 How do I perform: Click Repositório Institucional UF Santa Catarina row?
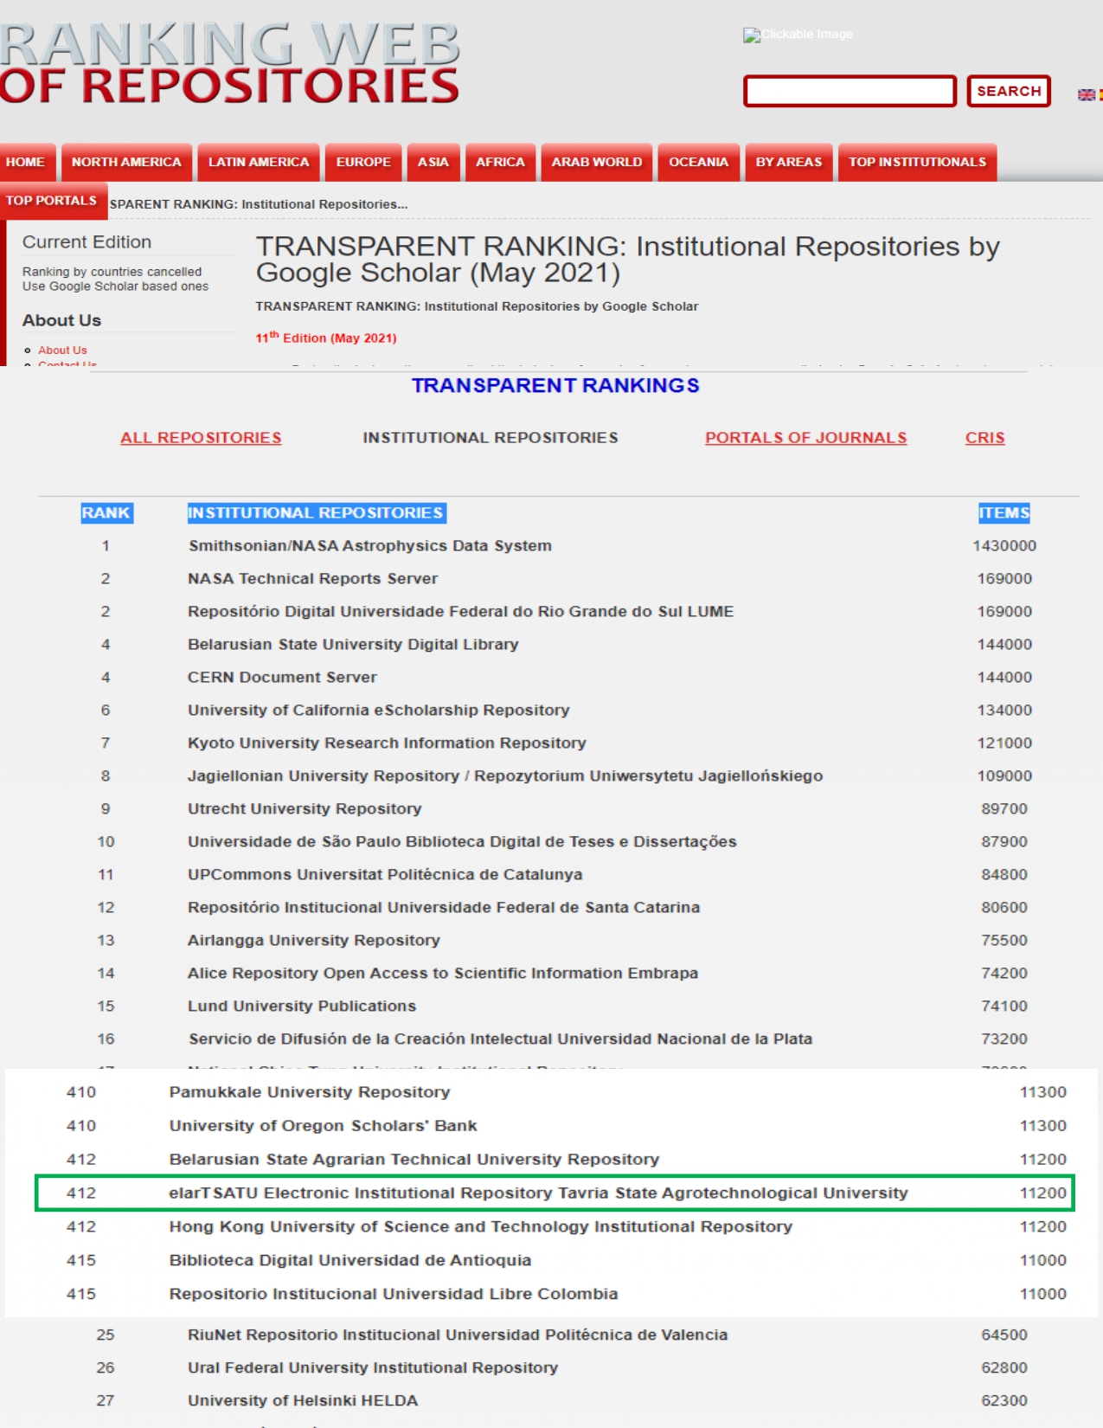coord(558,908)
